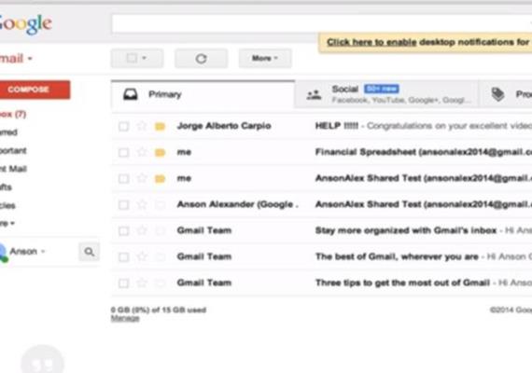Tick checkbox for Jorge Alberto Carpio email

[123, 127]
